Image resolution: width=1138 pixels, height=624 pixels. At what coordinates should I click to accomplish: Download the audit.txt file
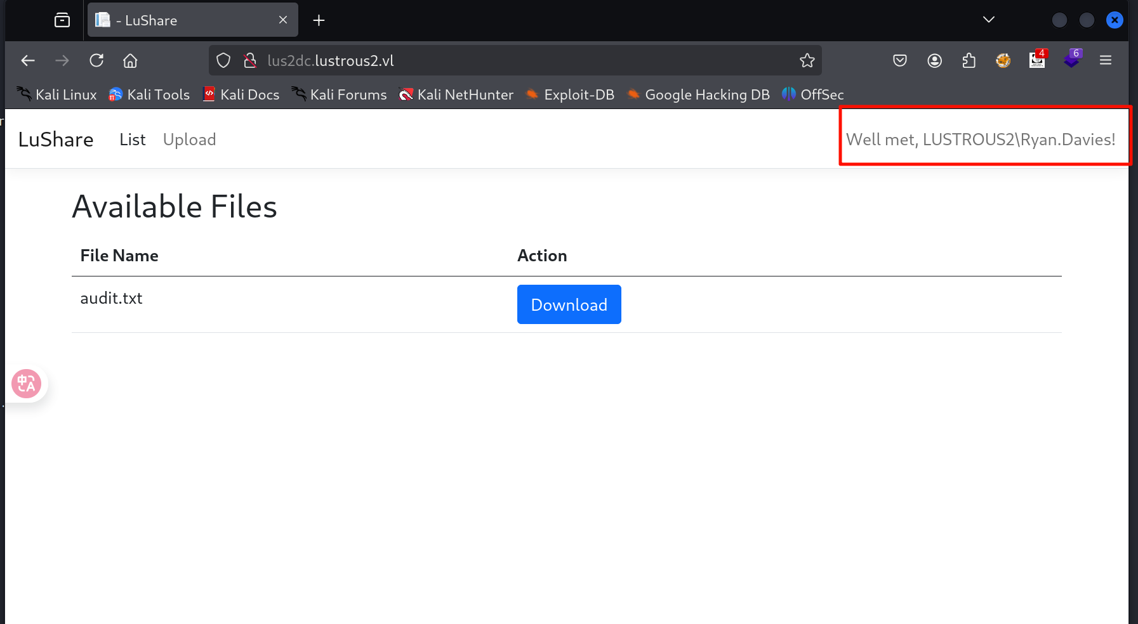pyautogui.click(x=569, y=304)
